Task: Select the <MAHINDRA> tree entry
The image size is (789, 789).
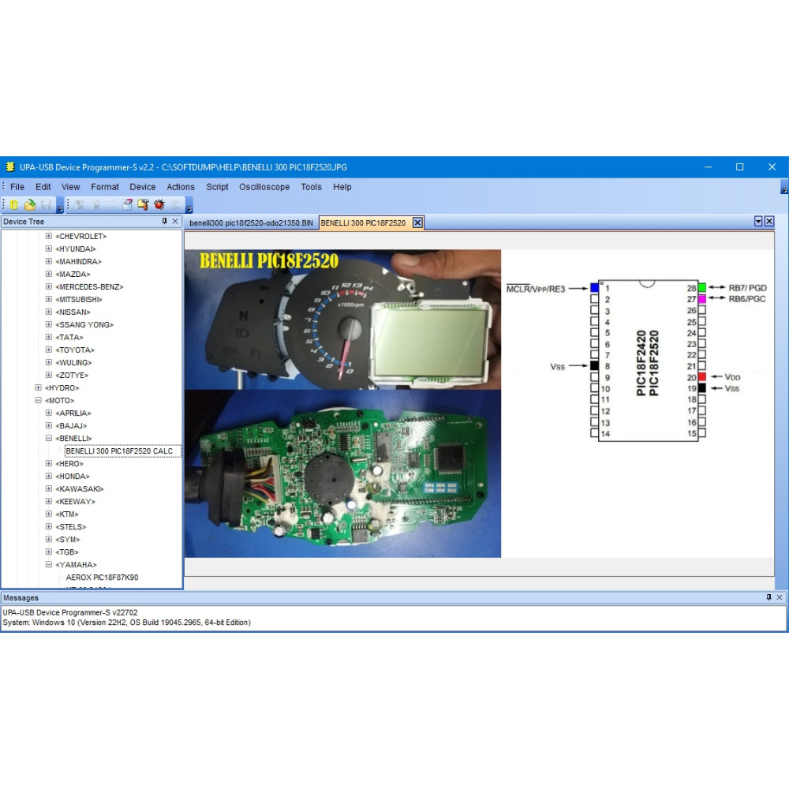Action: click(78, 261)
